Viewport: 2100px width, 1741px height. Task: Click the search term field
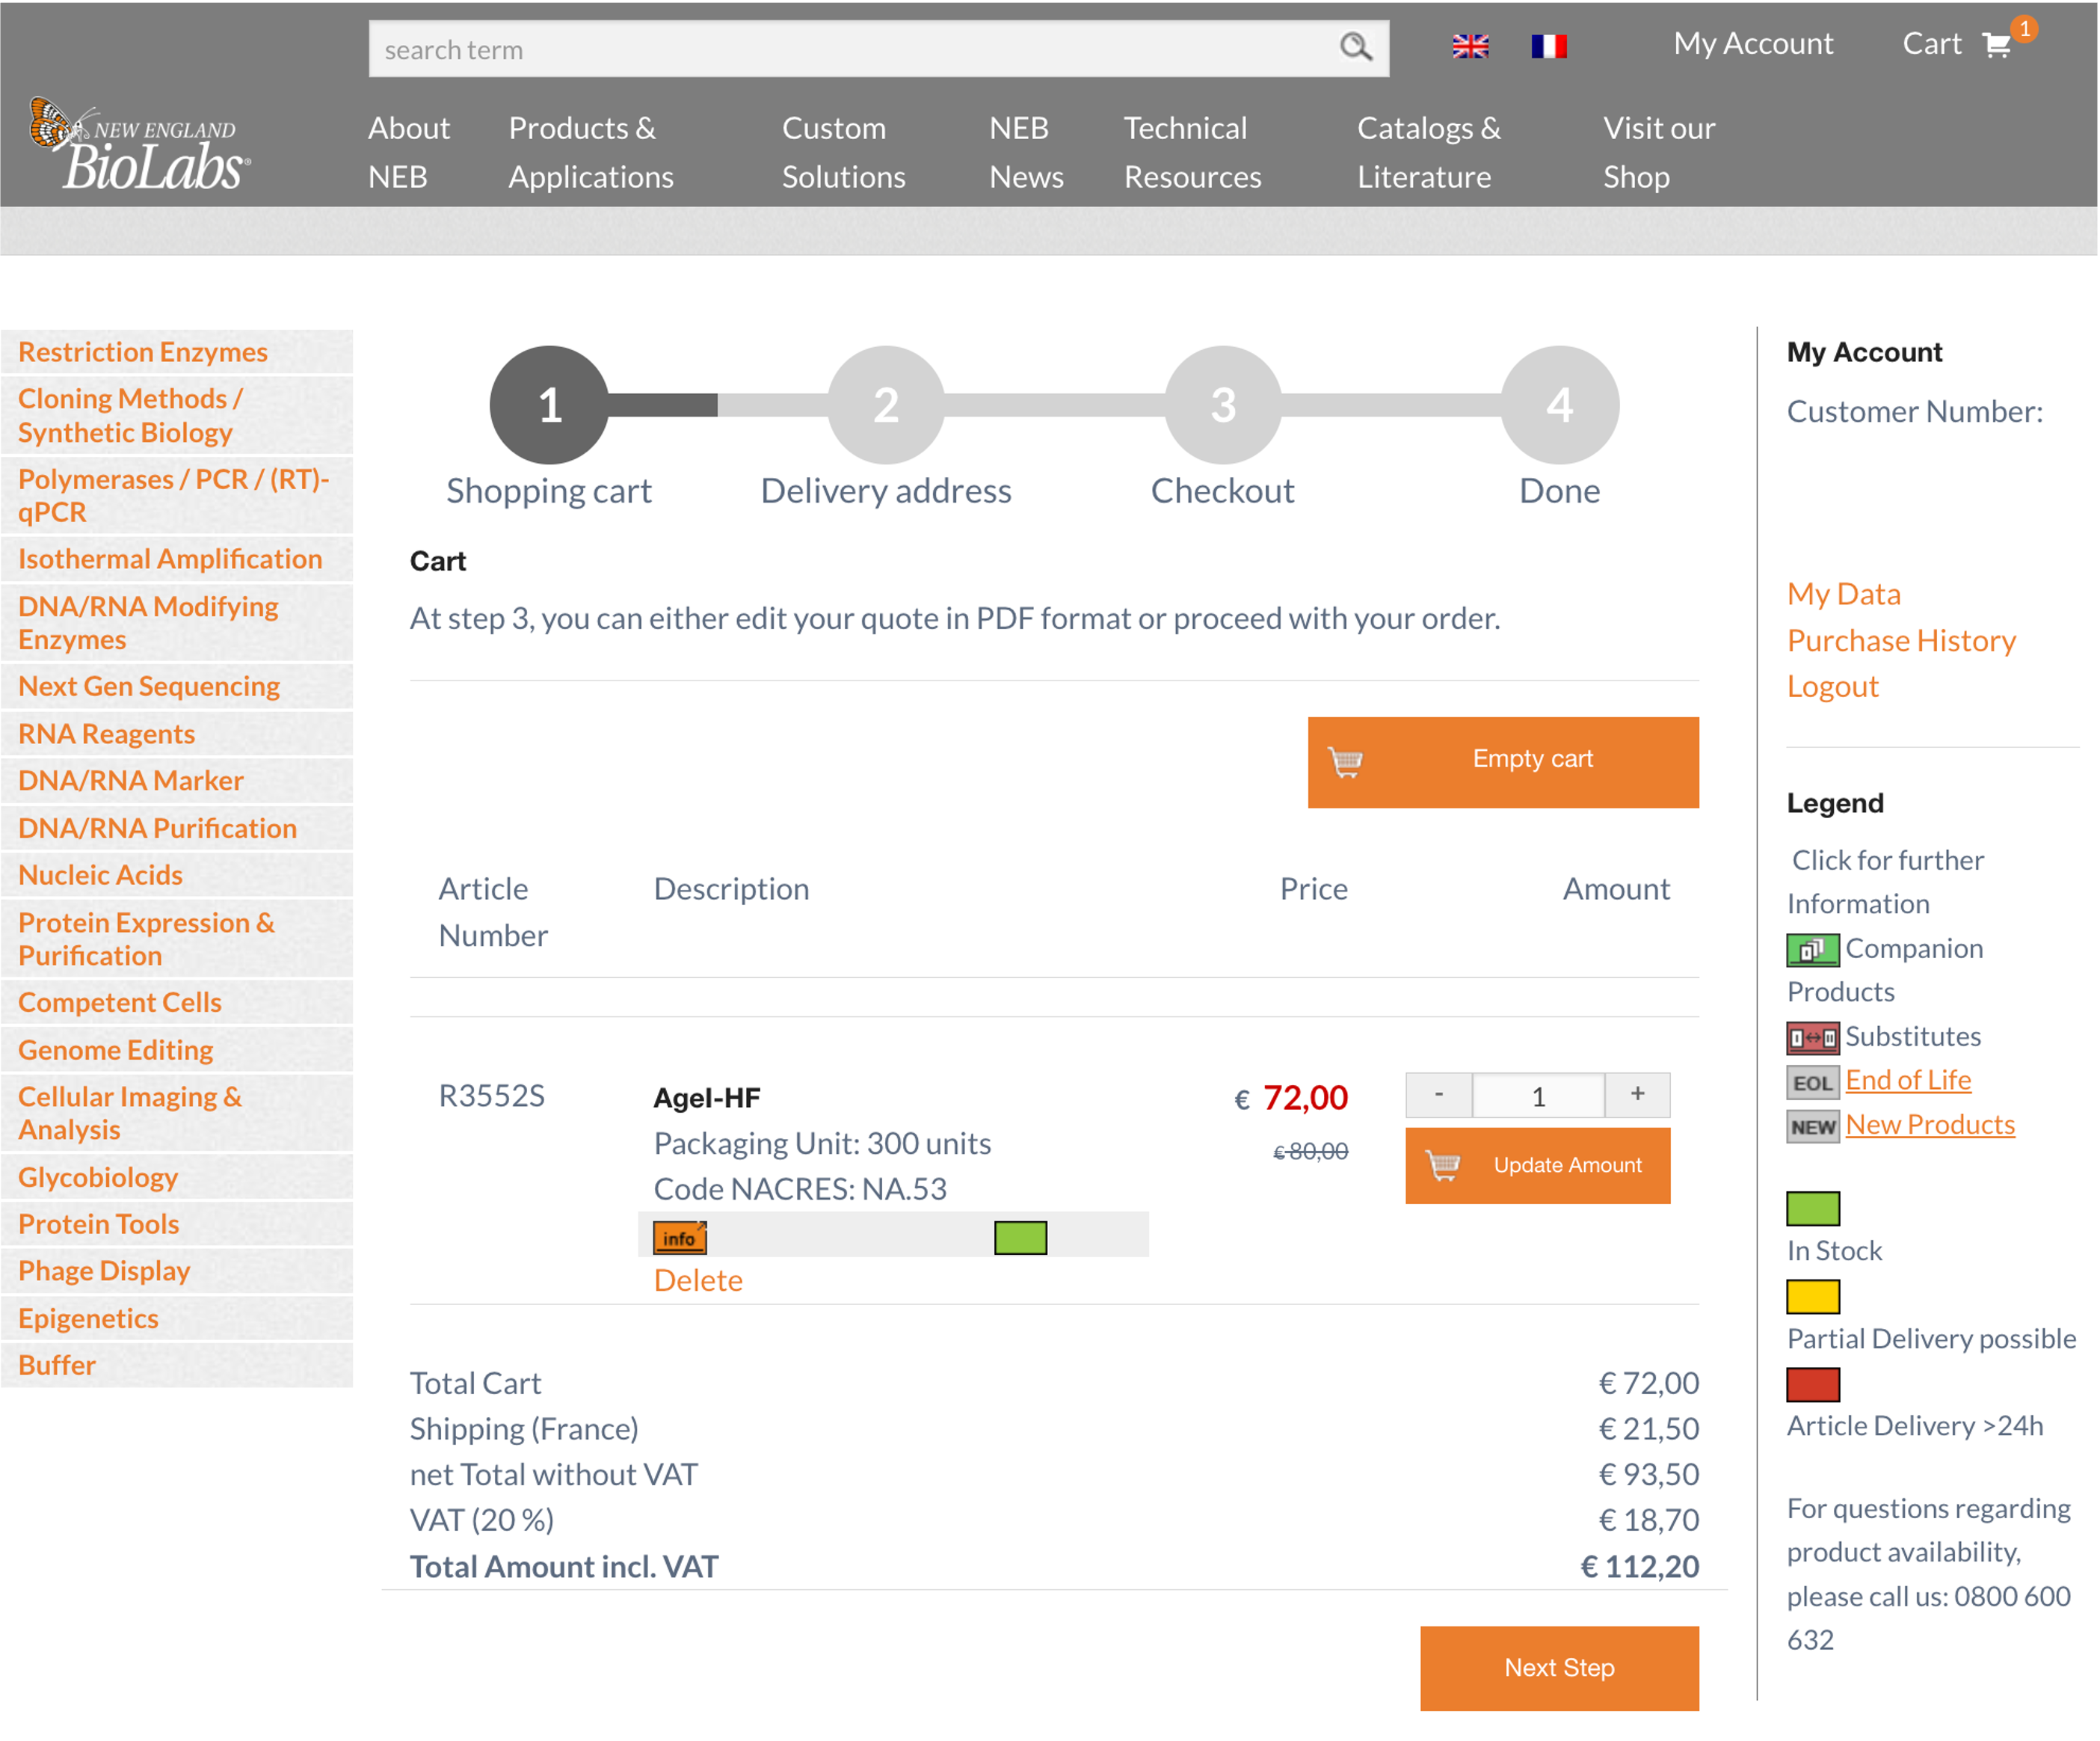point(878,48)
